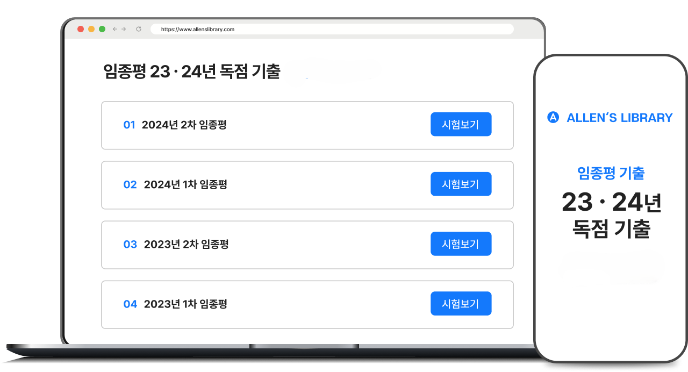Screen dimensions: 688x372
Task: Click 시험보기 for 2024년 1차 임종평
Action: pos(461,184)
